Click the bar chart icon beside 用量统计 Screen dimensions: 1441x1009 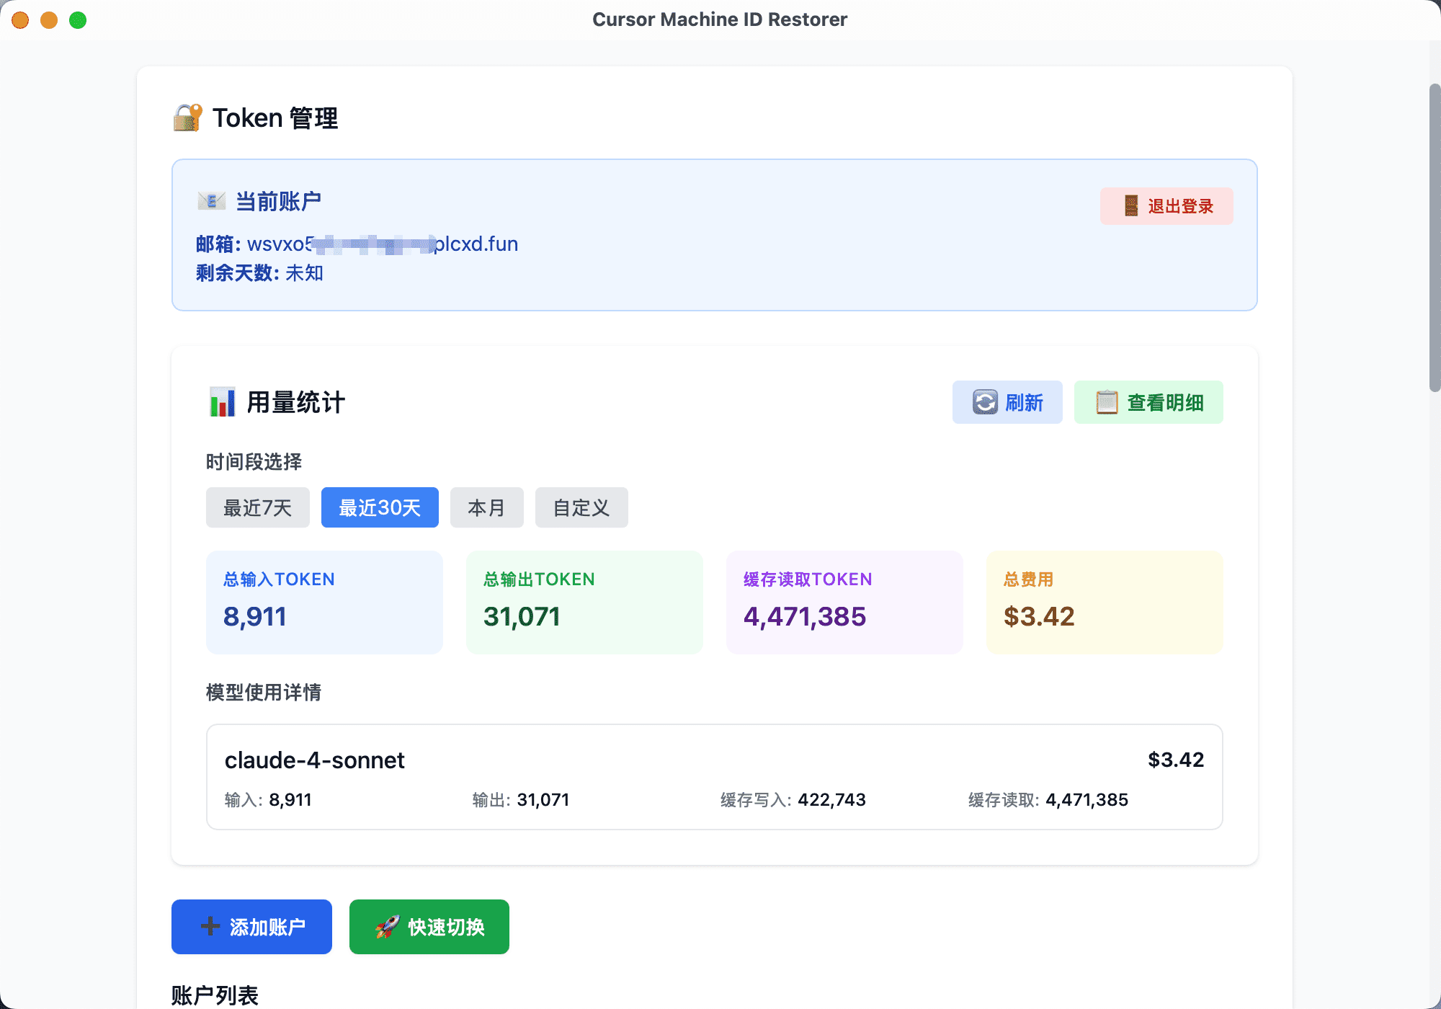(x=222, y=402)
